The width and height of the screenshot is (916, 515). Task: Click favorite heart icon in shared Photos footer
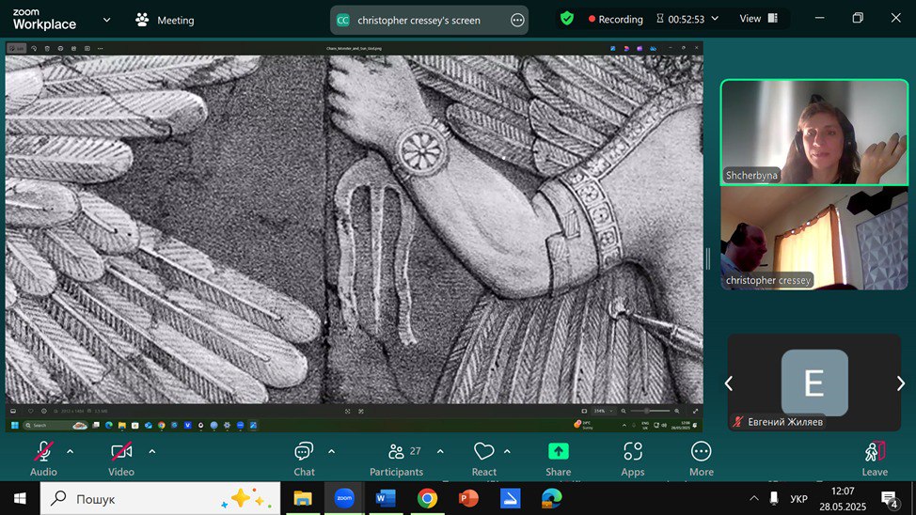click(x=30, y=411)
